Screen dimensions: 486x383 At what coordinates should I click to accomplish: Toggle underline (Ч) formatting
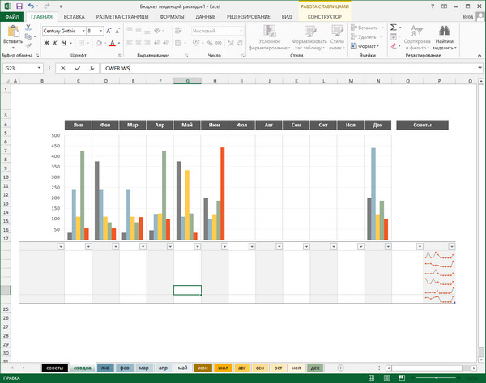click(64, 43)
